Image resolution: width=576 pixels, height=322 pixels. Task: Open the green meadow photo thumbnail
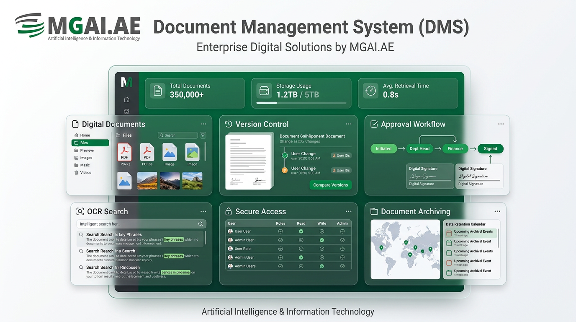[x=193, y=181]
